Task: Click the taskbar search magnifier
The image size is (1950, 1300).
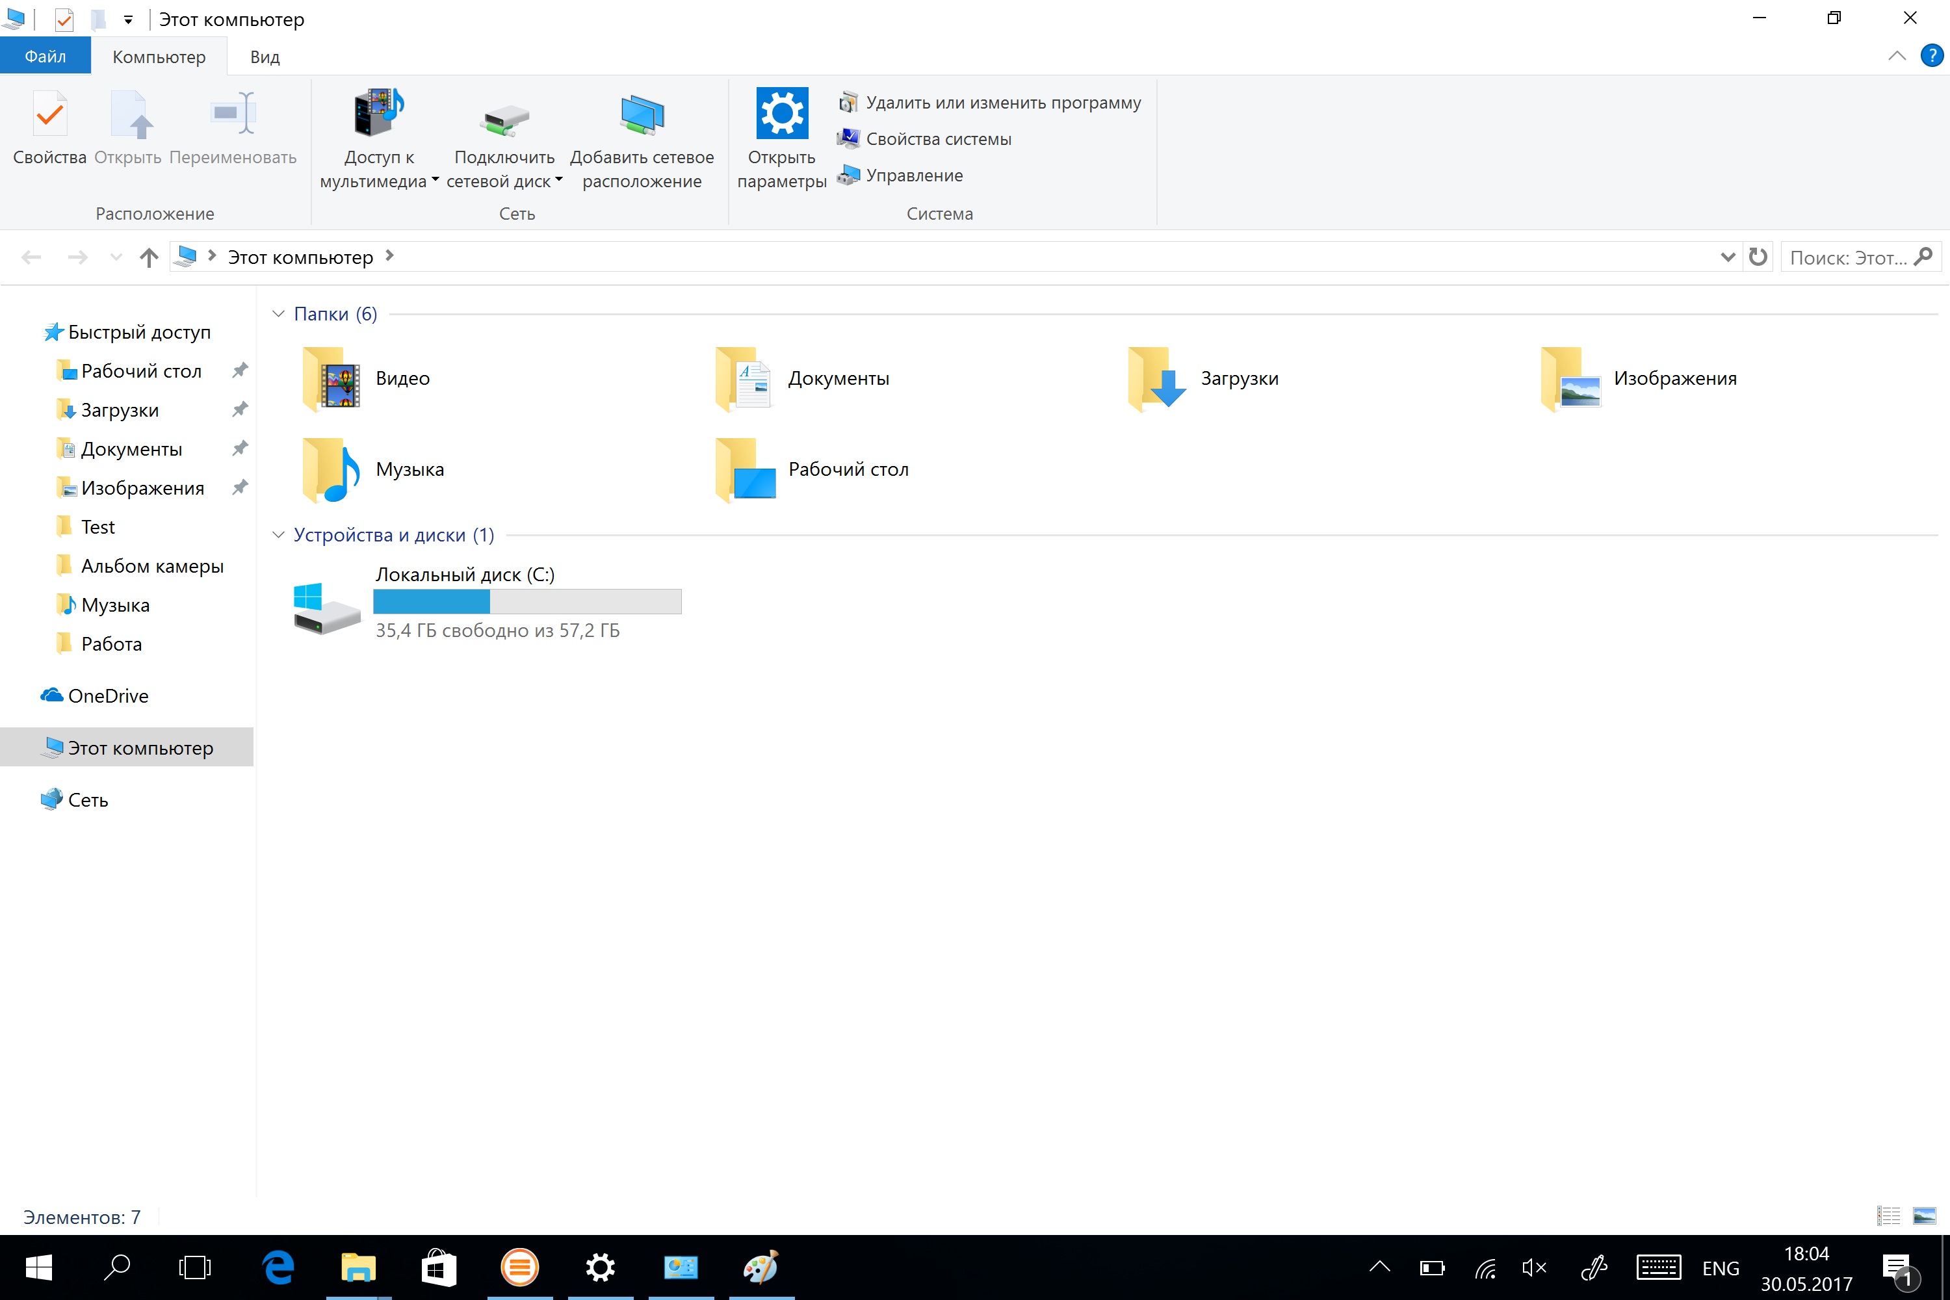Action: [x=117, y=1267]
